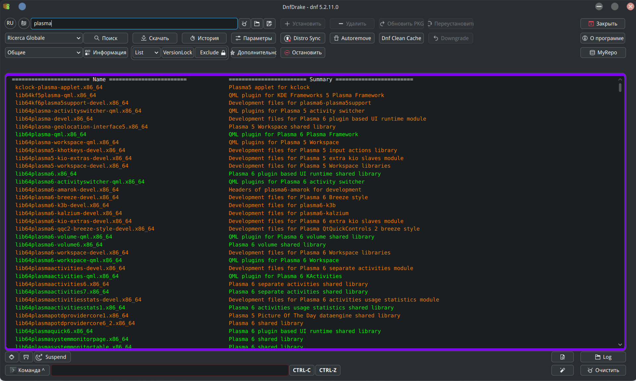Open the Ricerca Globale dropdown
Screen dimensions: 636x381
[x=43, y=38]
